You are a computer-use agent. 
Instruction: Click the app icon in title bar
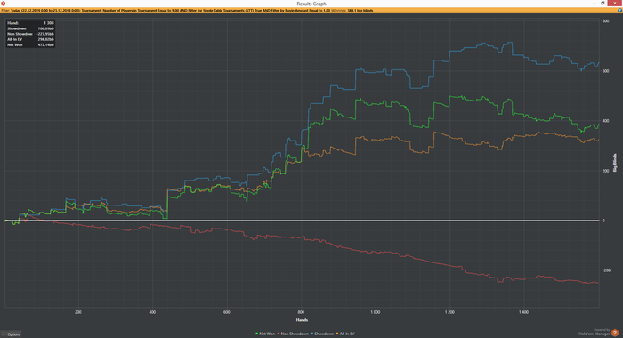pos(4,4)
